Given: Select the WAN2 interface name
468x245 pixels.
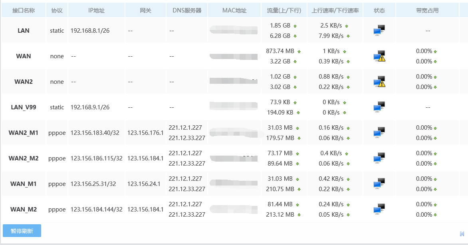Looking at the screenshot, I should (x=24, y=81).
